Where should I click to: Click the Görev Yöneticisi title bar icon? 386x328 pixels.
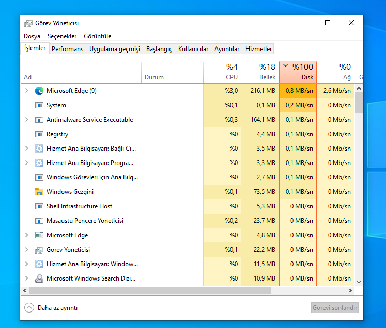[28, 23]
